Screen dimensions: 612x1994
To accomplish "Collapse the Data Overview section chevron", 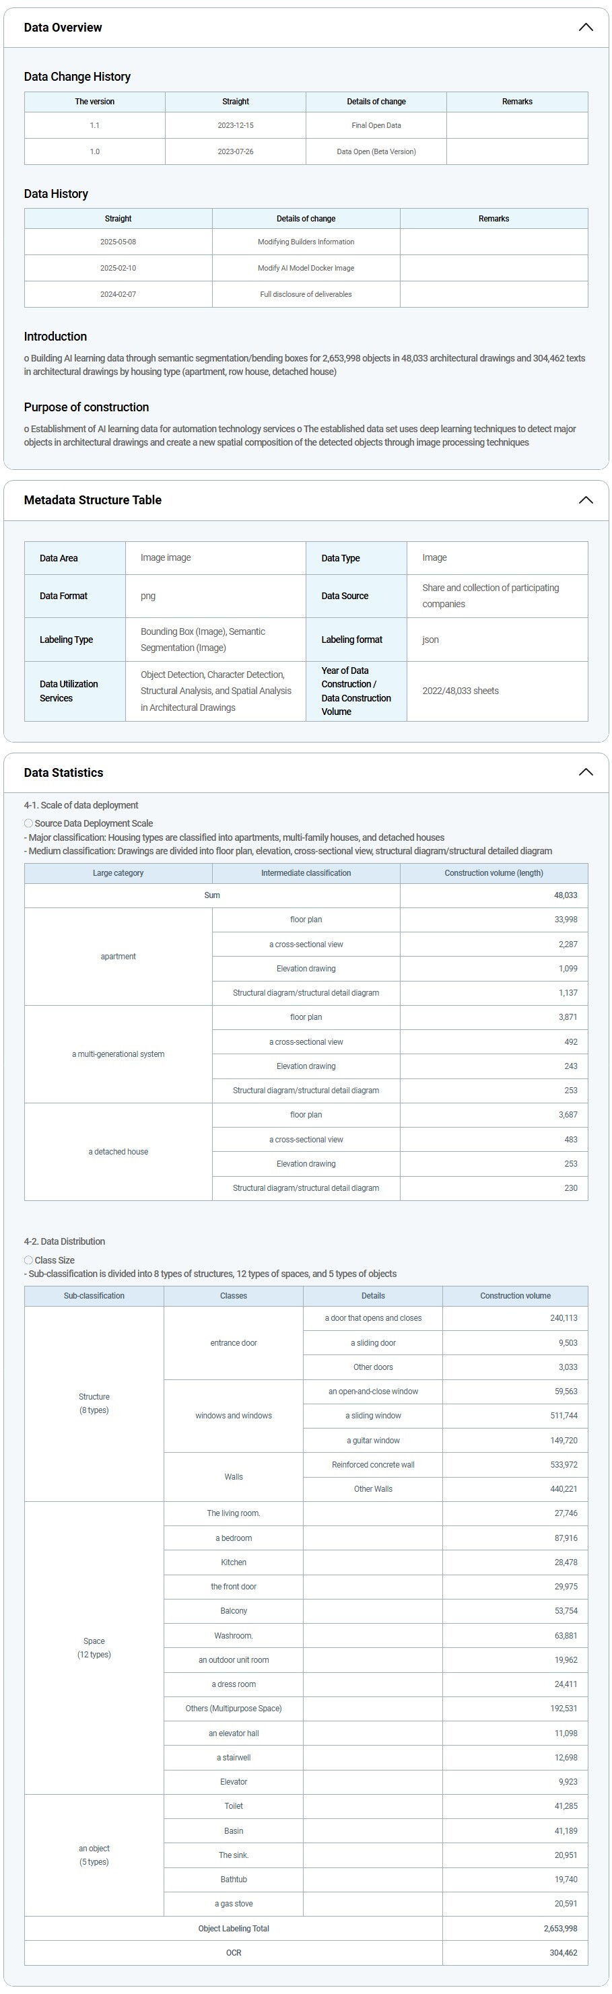I will pyautogui.click(x=586, y=28).
